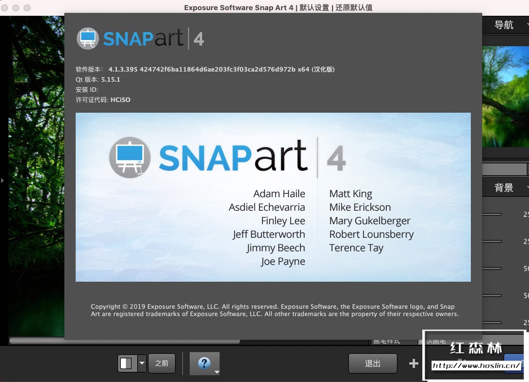The image size is (529, 382).
Task: Expand the left panel with arrow handle
Action: point(2,180)
